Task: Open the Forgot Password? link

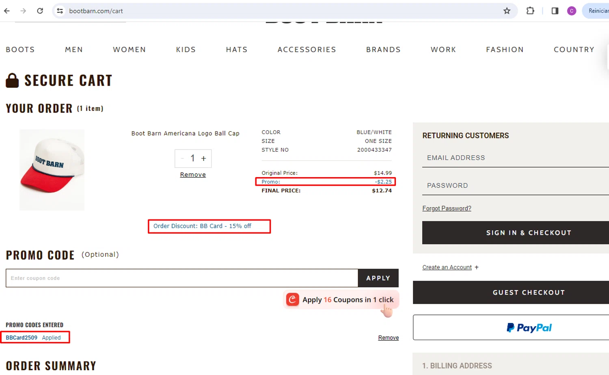Action: 447,208
